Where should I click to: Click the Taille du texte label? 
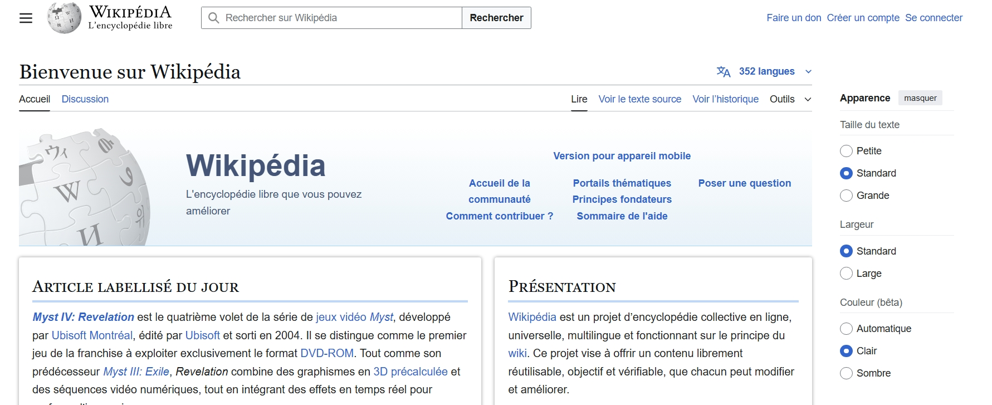click(x=869, y=125)
